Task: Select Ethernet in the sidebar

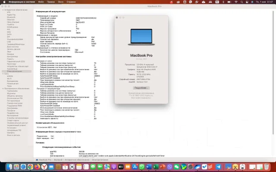Action: 11,20
